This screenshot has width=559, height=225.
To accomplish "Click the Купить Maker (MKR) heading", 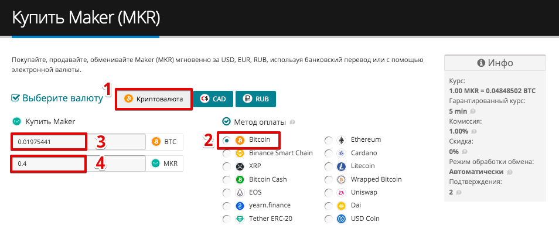I will [x=86, y=18].
